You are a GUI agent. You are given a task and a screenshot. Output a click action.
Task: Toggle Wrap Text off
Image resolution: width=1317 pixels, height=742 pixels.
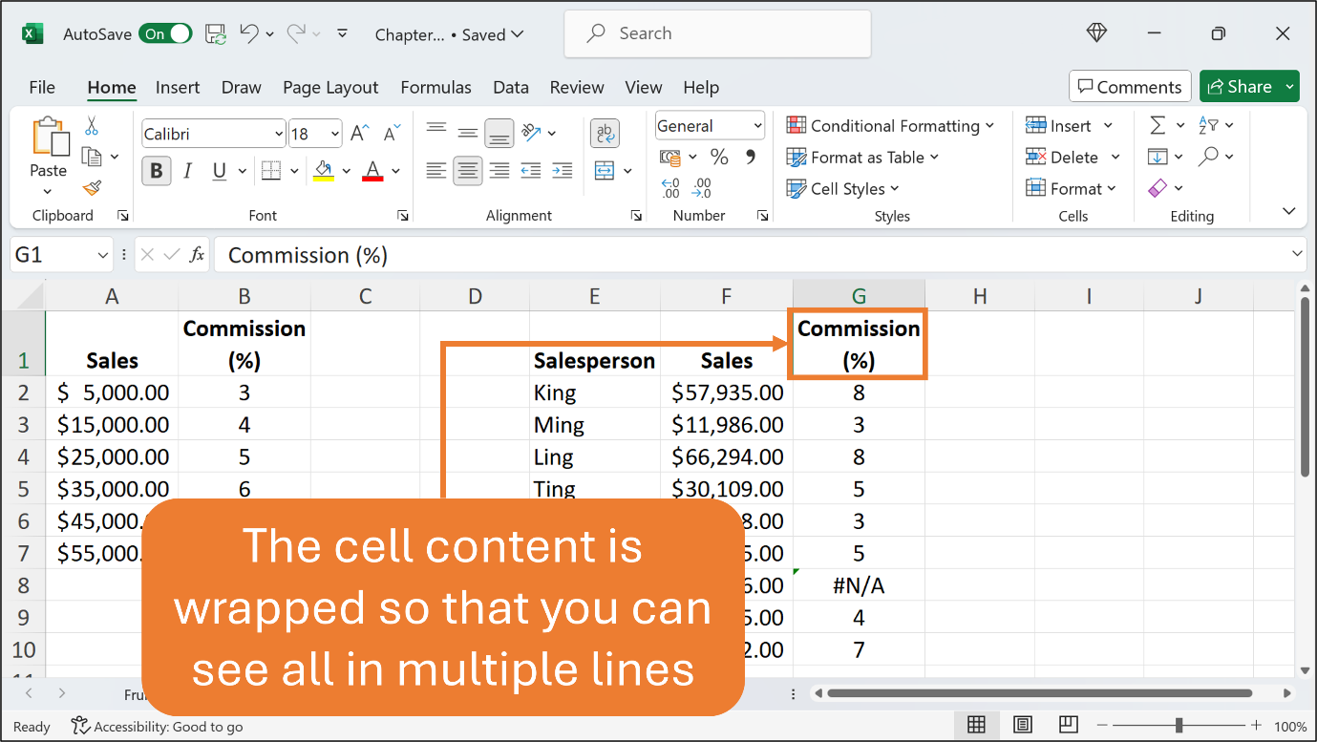pyautogui.click(x=605, y=133)
